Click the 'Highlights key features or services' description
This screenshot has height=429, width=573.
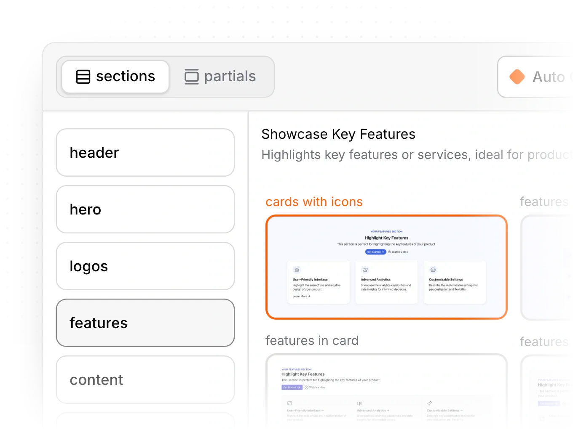416,155
